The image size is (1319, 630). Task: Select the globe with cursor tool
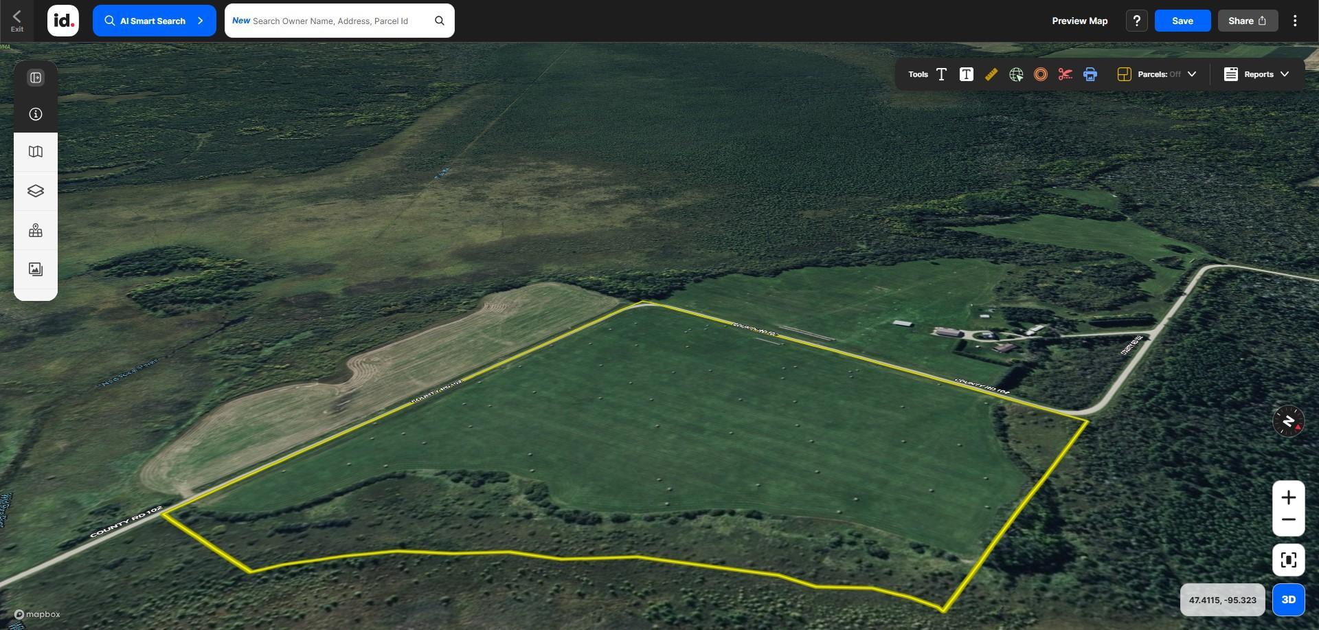(1015, 74)
